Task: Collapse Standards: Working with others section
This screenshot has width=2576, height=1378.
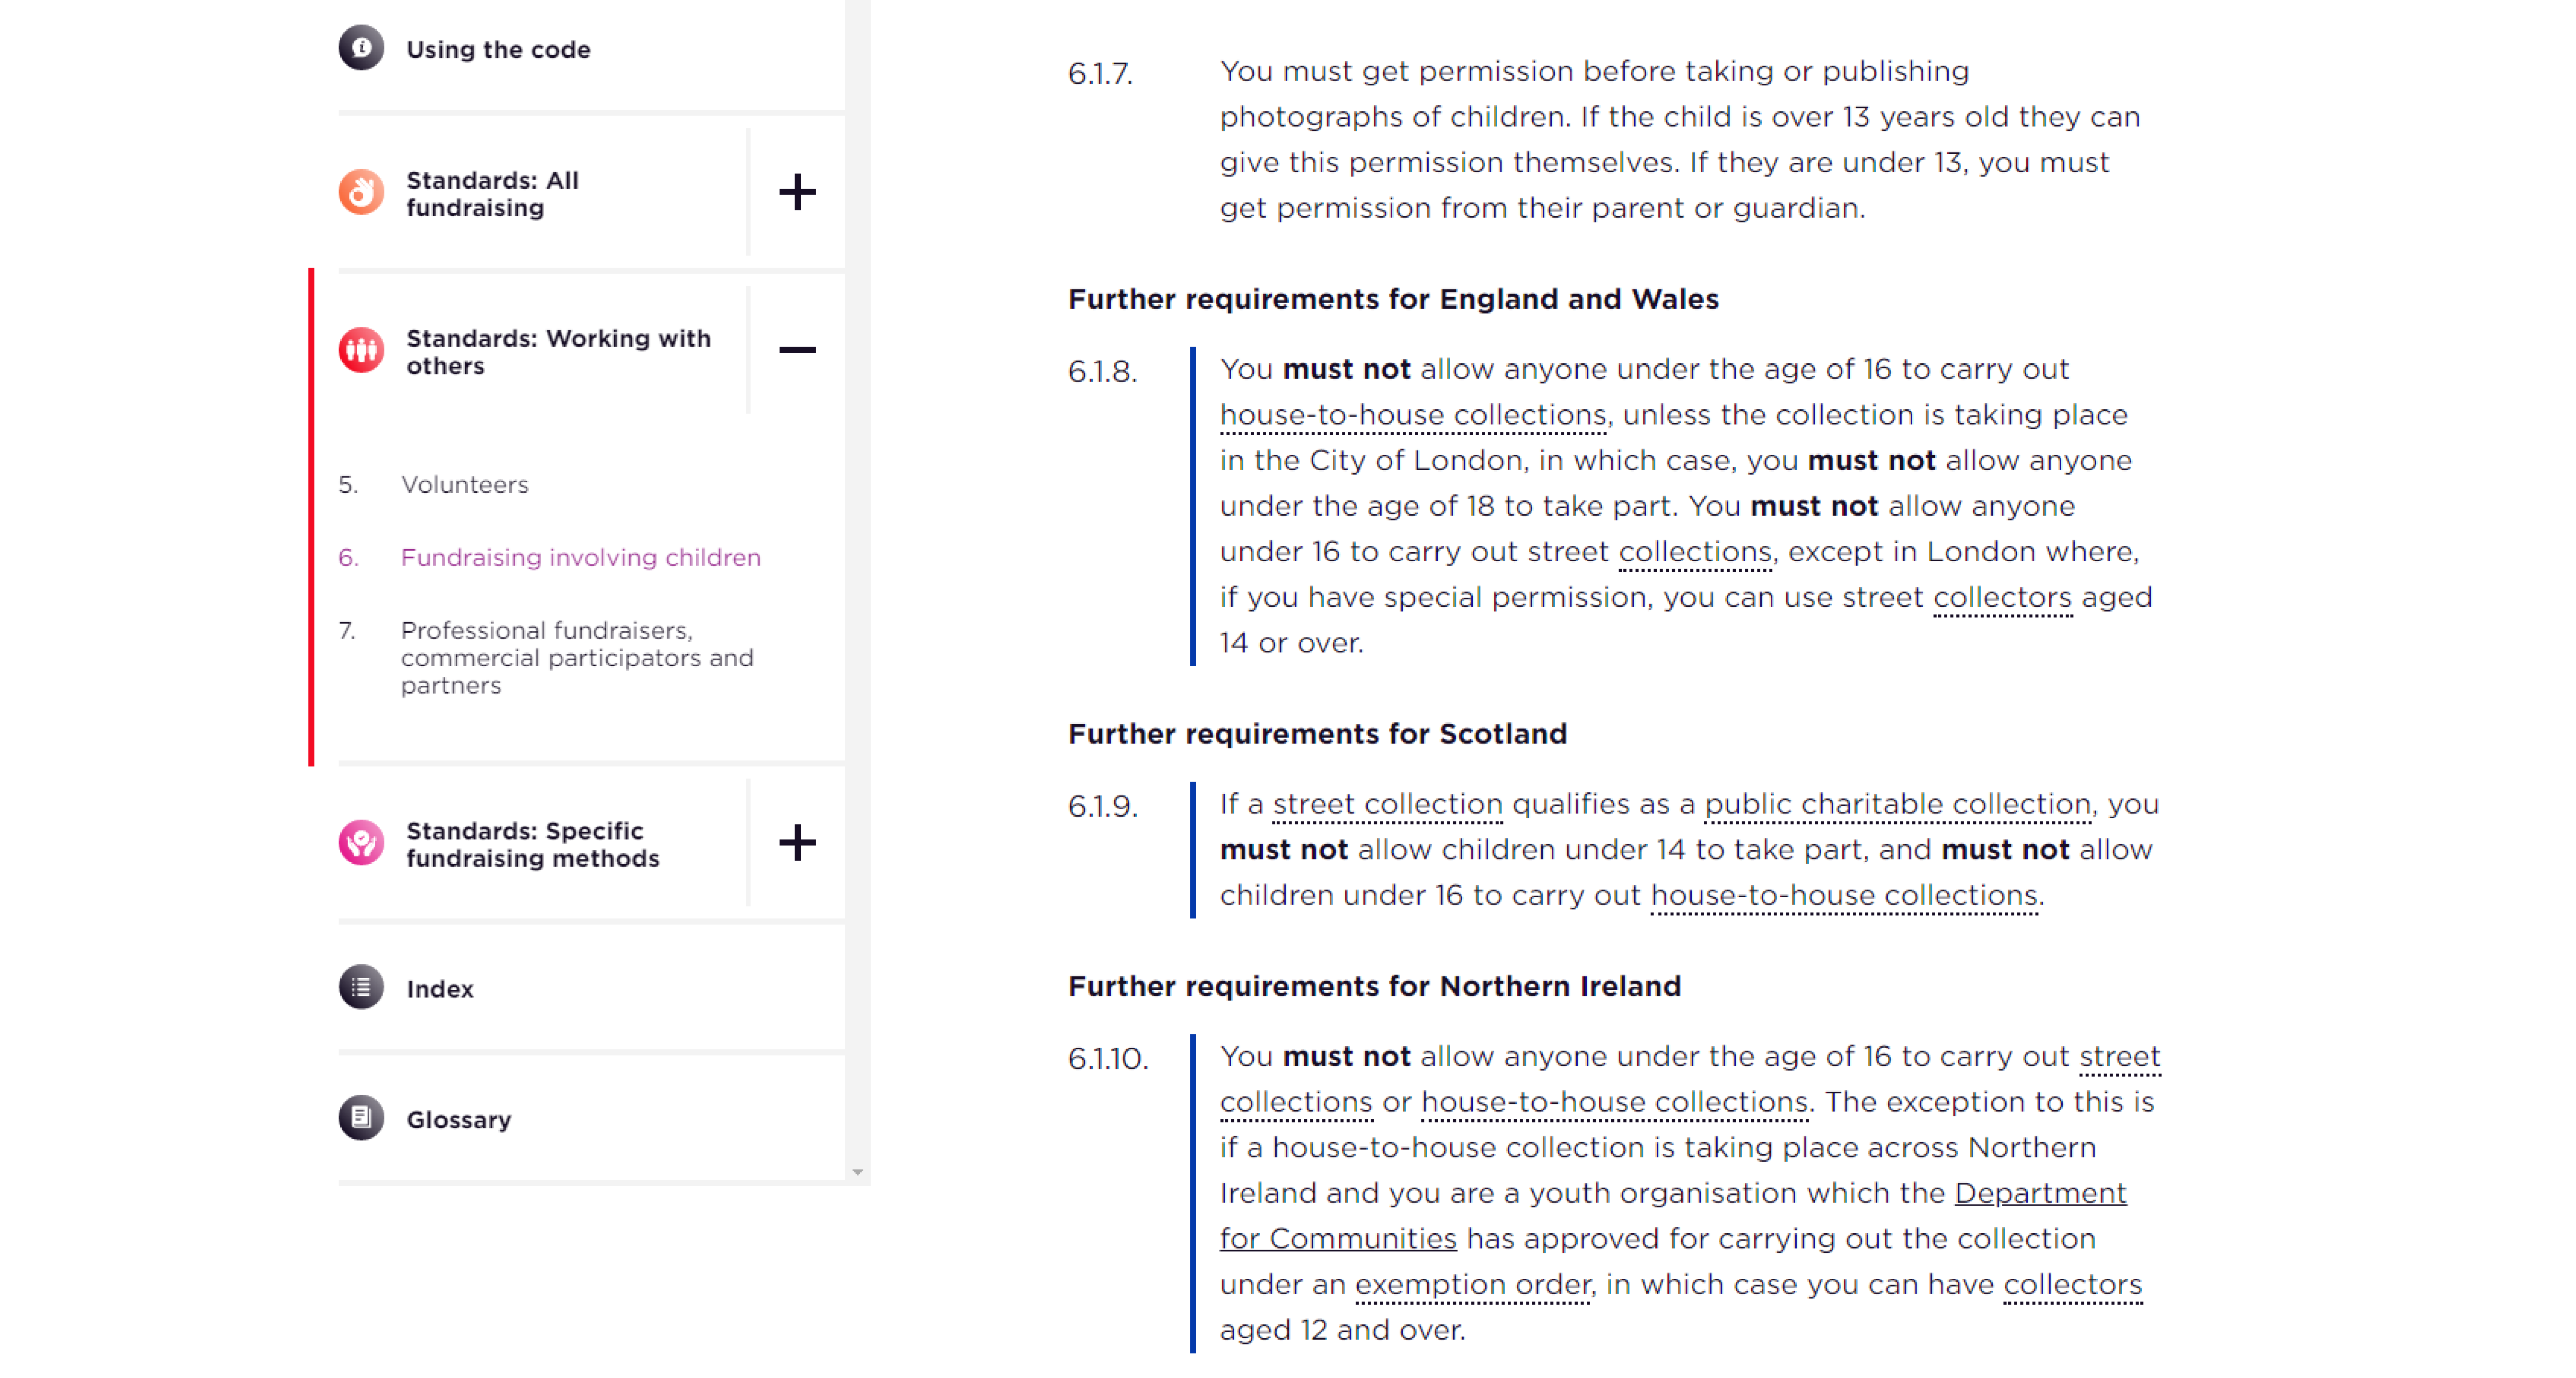Action: pos(797,350)
